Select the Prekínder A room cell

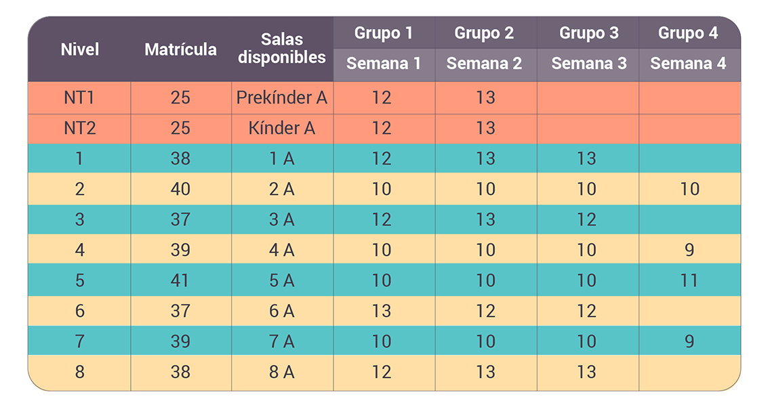[x=282, y=98]
